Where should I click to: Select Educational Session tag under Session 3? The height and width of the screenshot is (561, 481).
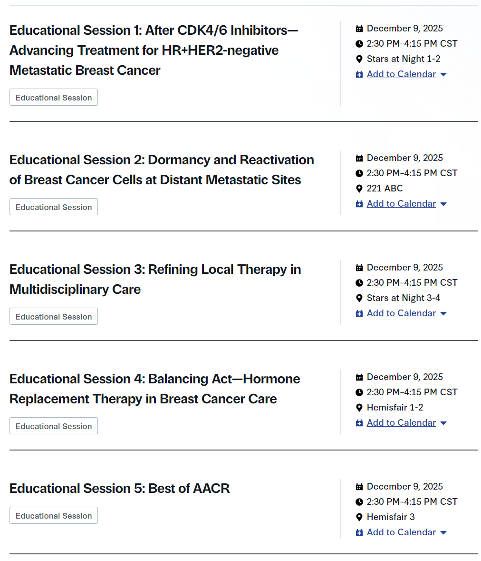[54, 317]
